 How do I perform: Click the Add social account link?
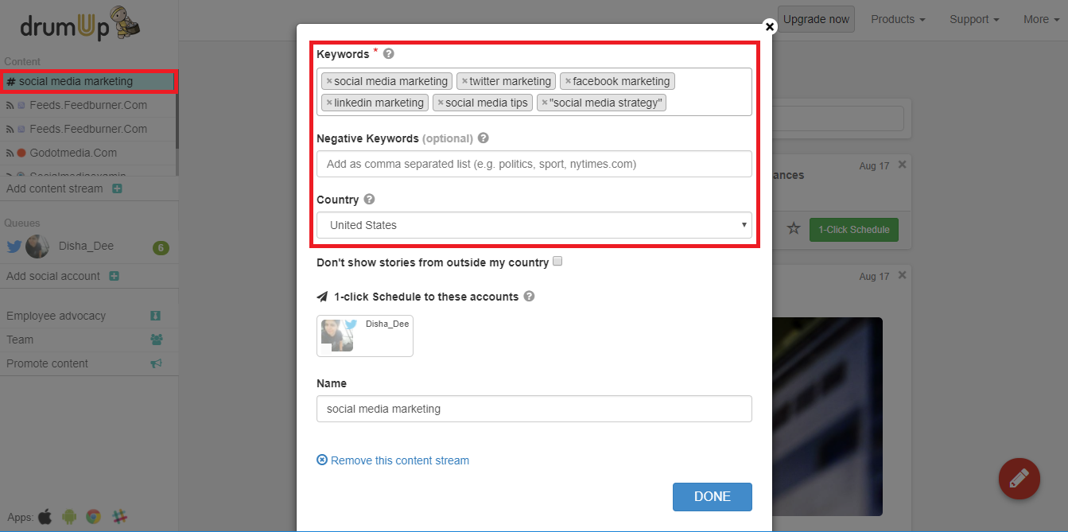[x=53, y=276]
